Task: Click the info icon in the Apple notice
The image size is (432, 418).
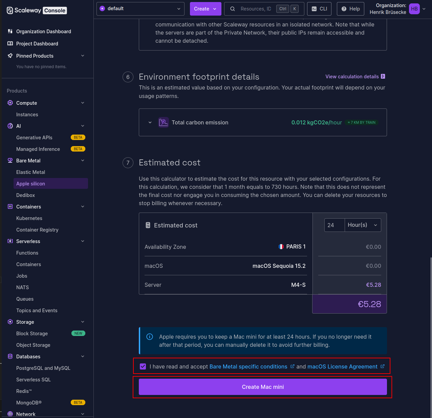Action: coord(149,337)
